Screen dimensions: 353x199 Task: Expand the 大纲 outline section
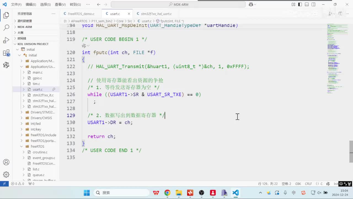(x=36, y=33)
